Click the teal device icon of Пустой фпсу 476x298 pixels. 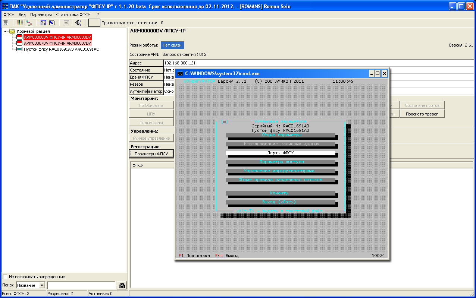coord(20,49)
